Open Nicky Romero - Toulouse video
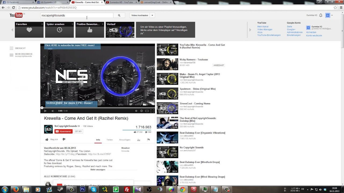This screenshot has width=344, height=193. [194, 60]
